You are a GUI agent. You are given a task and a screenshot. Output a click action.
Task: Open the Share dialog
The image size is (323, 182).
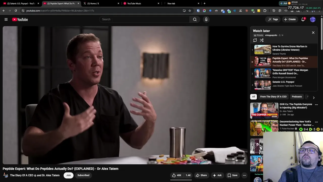(x=201, y=175)
